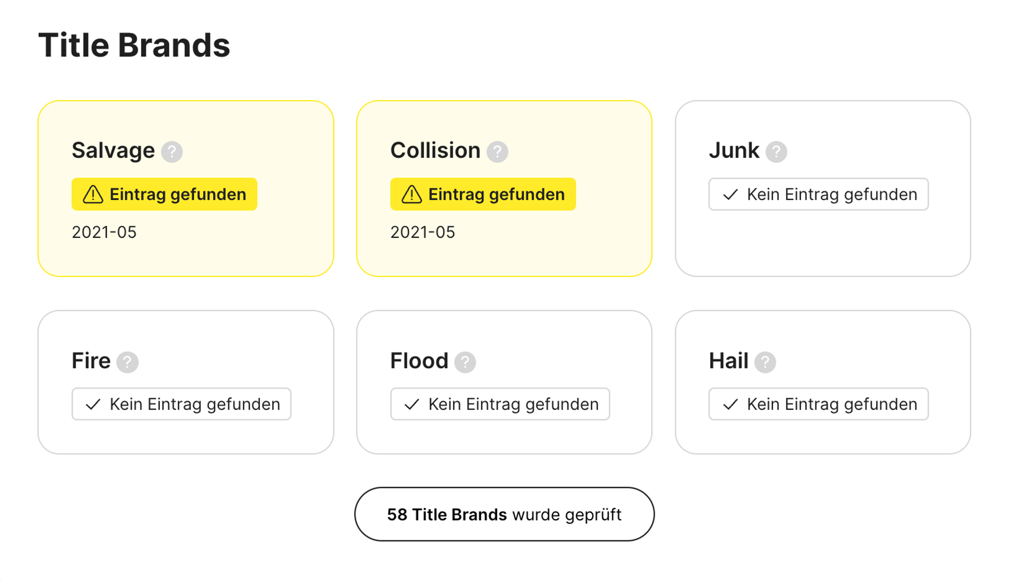Click Flood's 'Kein Eintrag gefunden' badge
This screenshot has width=1009, height=581.
click(500, 404)
